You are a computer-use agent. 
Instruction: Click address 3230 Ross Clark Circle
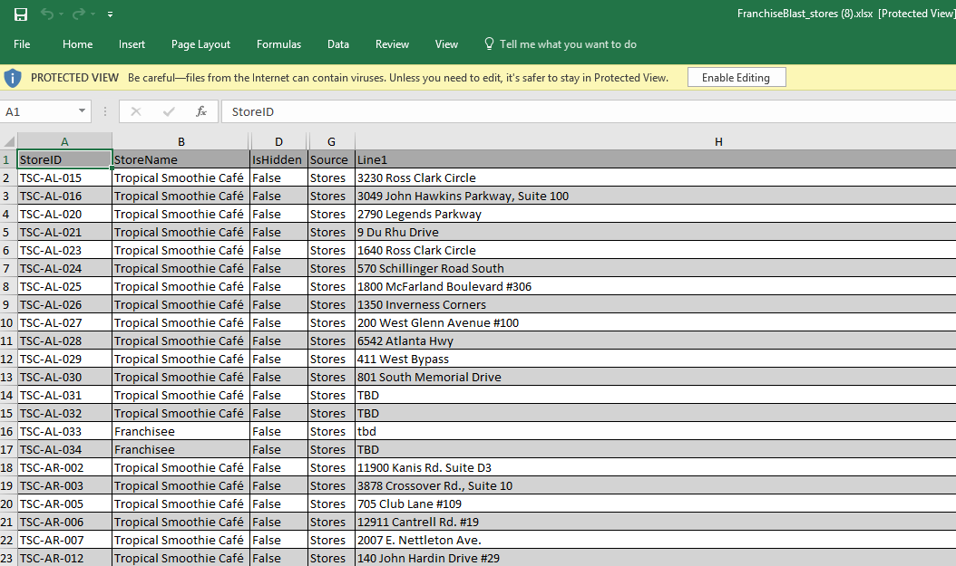coord(416,177)
